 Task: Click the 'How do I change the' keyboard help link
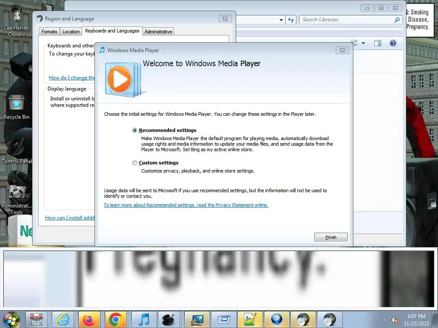(x=72, y=78)
